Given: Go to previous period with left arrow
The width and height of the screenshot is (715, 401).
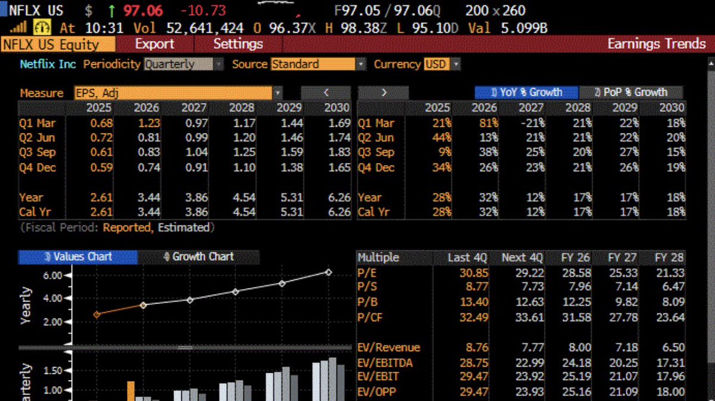Looking at the screenshot, I should click(326, 92).
